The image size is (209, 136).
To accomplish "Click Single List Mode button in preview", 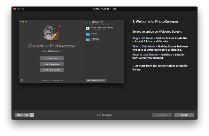I will [x=52, y=58].
